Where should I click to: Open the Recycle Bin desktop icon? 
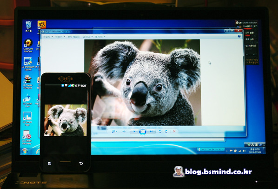point(28,26)
